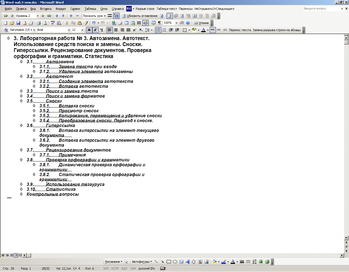
Task: Click Обновить оглавление button
Action: (x=140, y=16)
